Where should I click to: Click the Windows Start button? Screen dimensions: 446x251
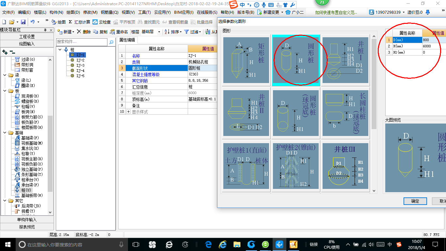pyautogui.click(x=7, y=244)
